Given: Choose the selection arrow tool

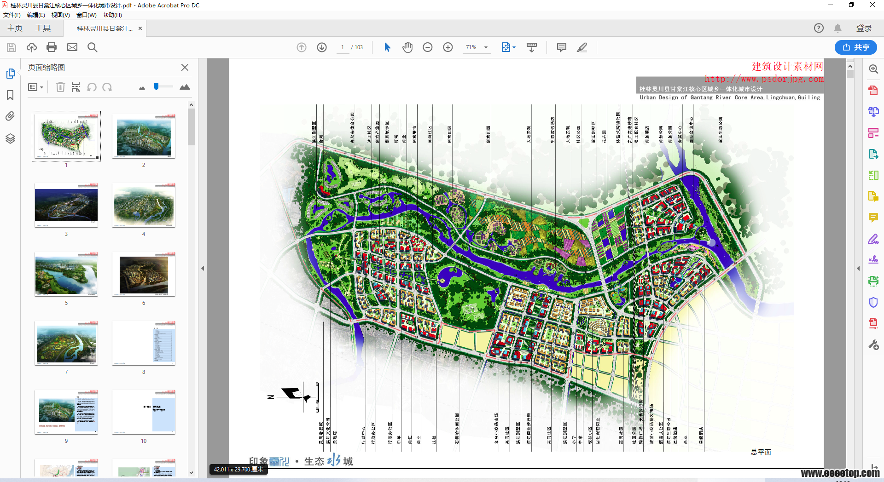Looking at the screenshot, I should 387,47.
